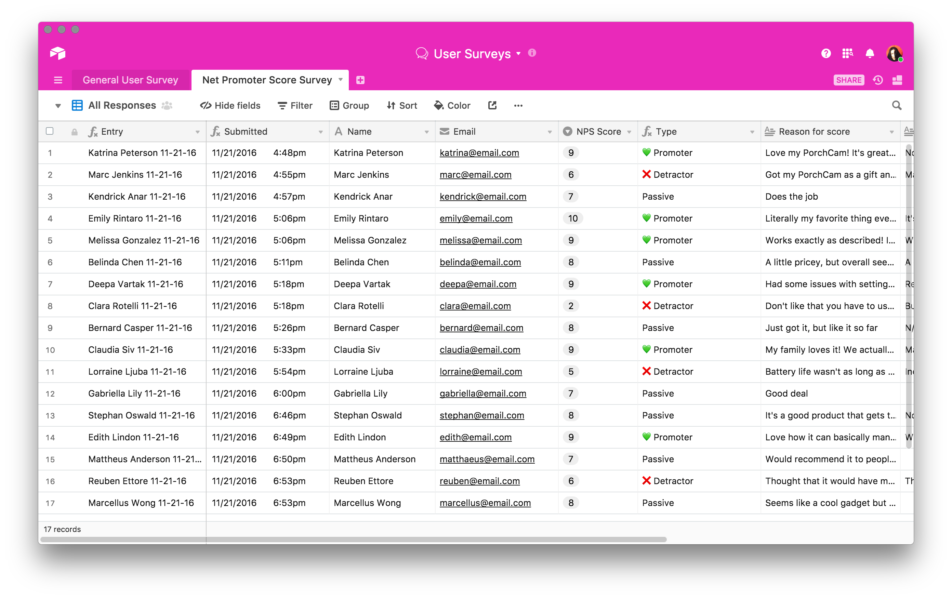952x599 pixels.
Task: Open the blocks panel icon
Action: click(x=897, y=80)
